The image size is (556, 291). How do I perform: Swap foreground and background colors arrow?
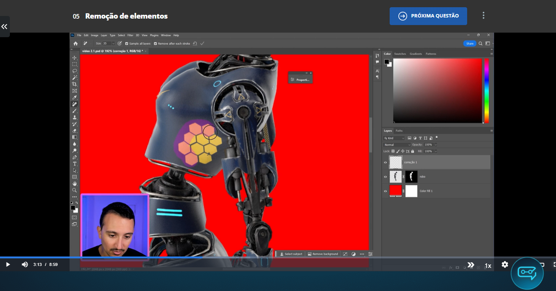[76, 203]
